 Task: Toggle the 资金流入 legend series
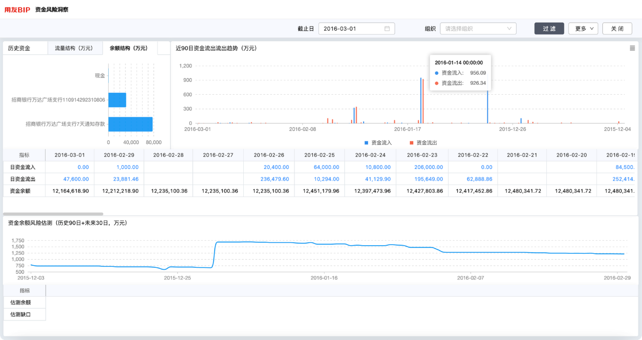point(378,142)
